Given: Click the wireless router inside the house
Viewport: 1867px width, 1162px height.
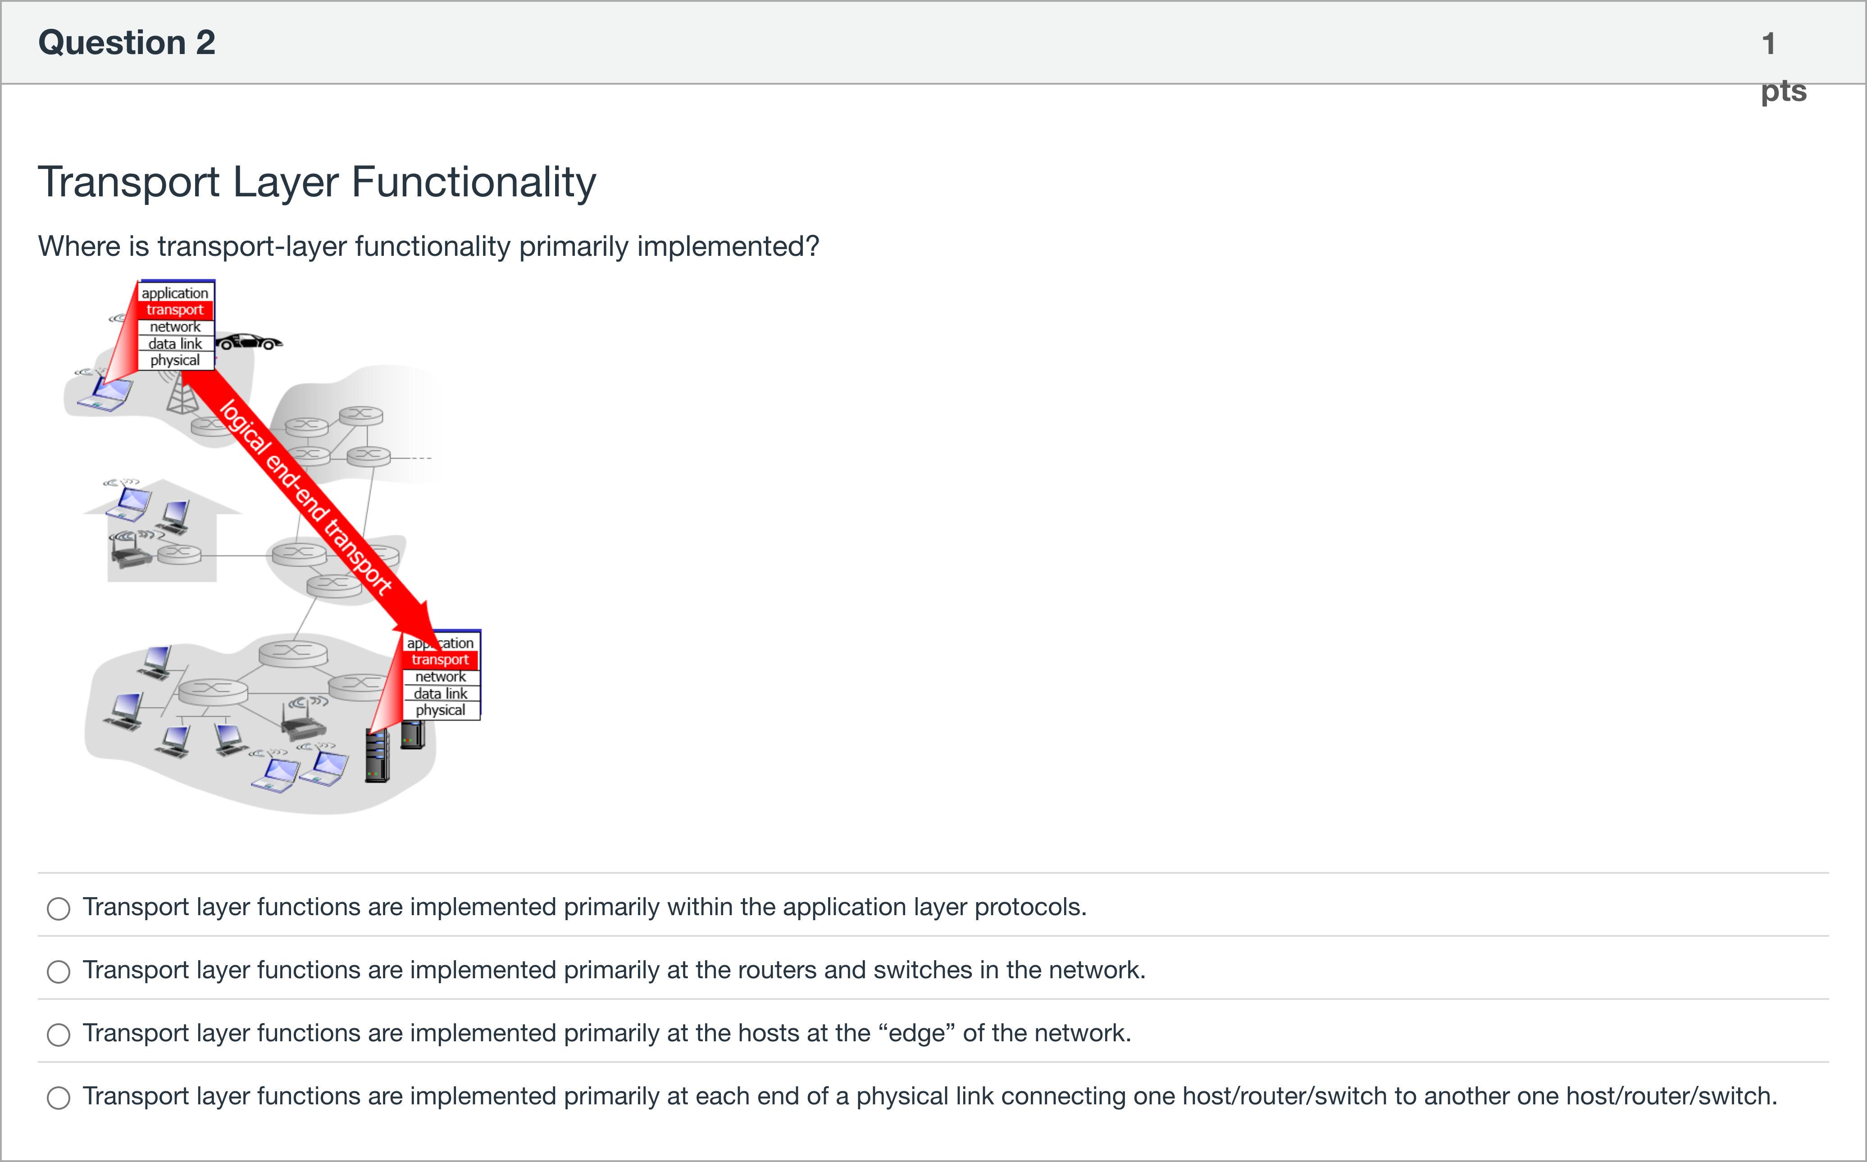Looking at the screenshot, I should (x=132, y=550).
